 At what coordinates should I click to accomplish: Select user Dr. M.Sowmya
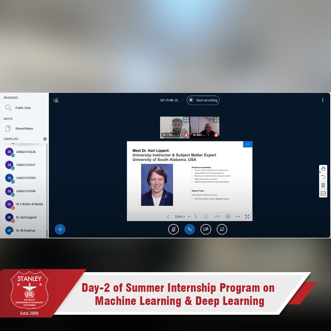[x=25, y=230]
